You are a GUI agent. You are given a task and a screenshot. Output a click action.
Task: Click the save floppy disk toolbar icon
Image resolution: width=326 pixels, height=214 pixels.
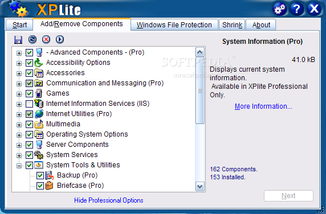click(18, 39)
